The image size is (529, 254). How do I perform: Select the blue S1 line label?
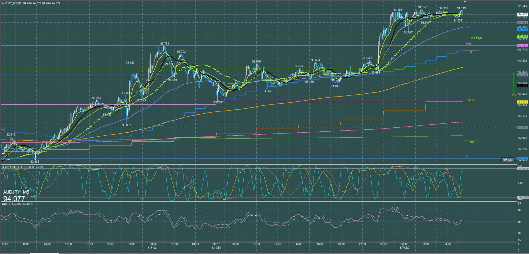click(467, 157)
